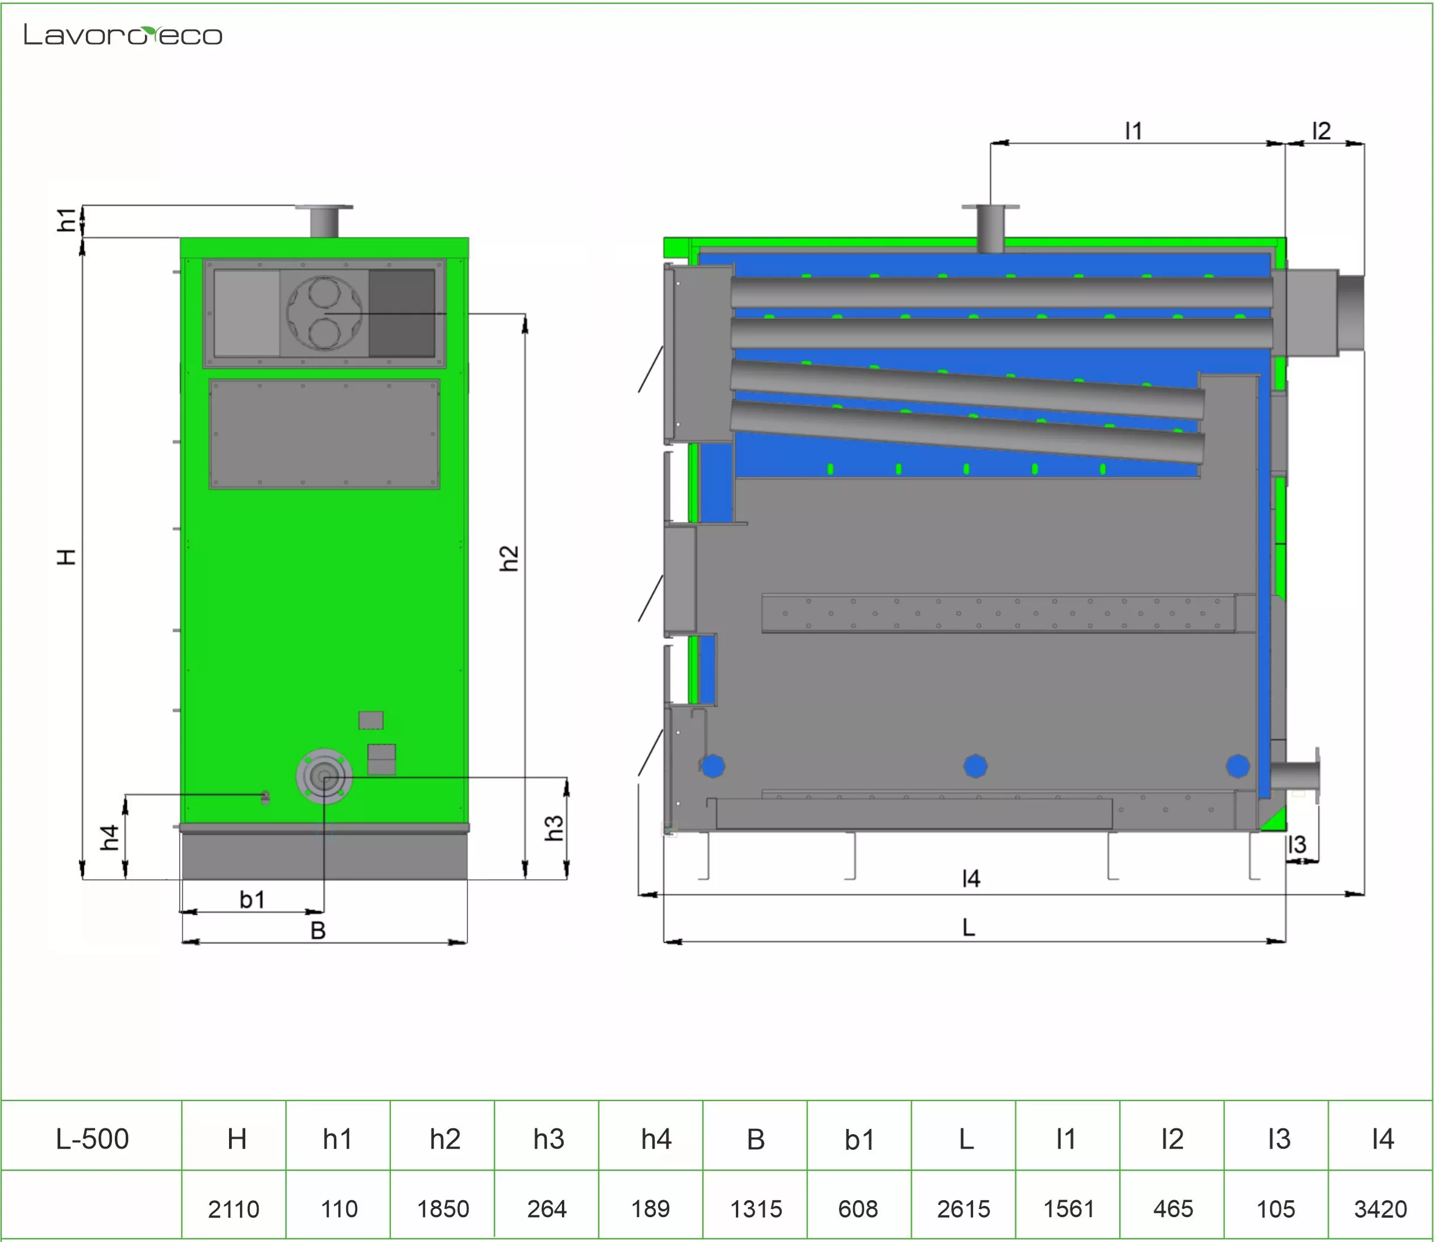The height and width of the screenshot is (1242, 1434).
Task: Click the l4 value 3420
Action: 1380,1209
